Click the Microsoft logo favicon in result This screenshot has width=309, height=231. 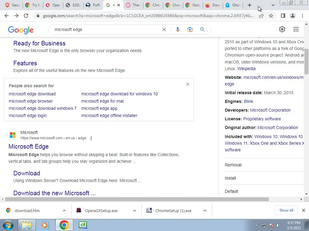[13, 135]
